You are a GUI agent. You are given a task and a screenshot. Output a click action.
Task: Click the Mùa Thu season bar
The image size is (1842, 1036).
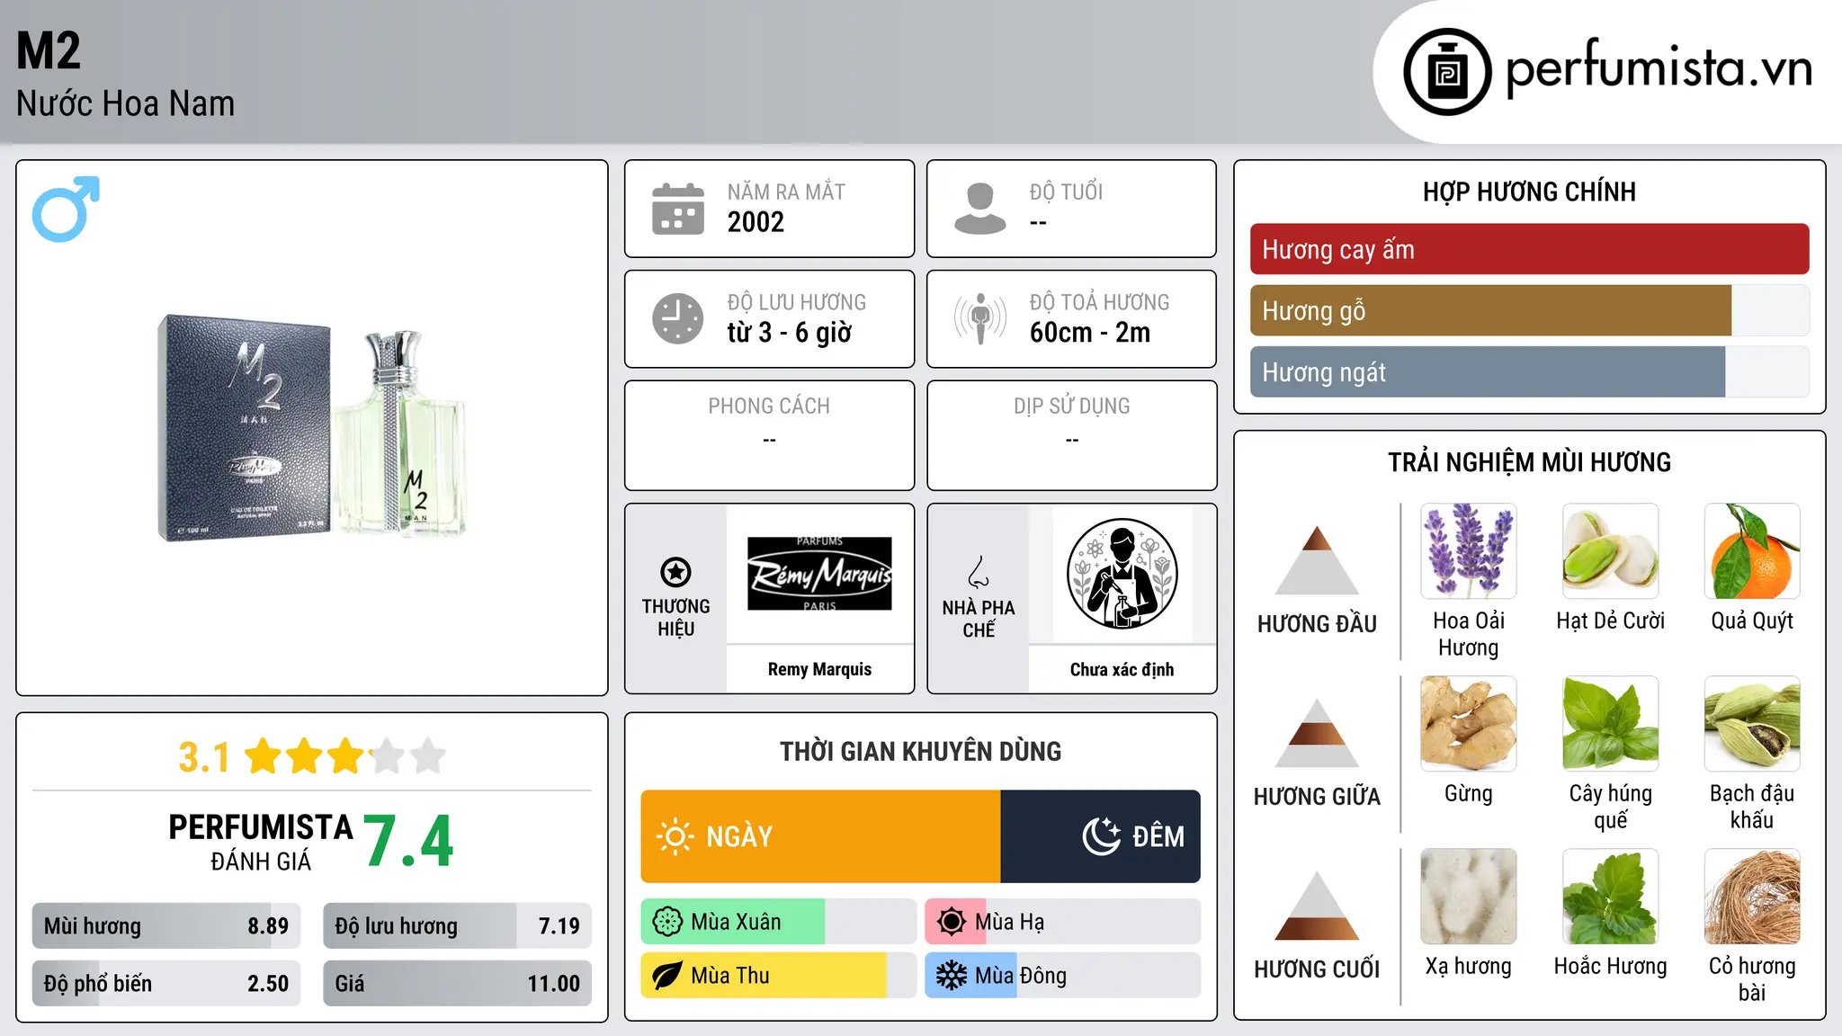pyautogui.click(x=779, y=976)
